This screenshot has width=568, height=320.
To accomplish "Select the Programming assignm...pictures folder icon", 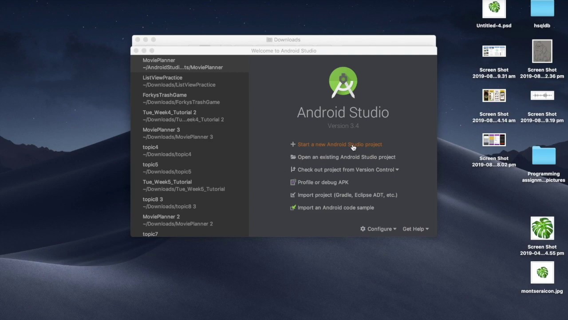I will pos(544,156).
